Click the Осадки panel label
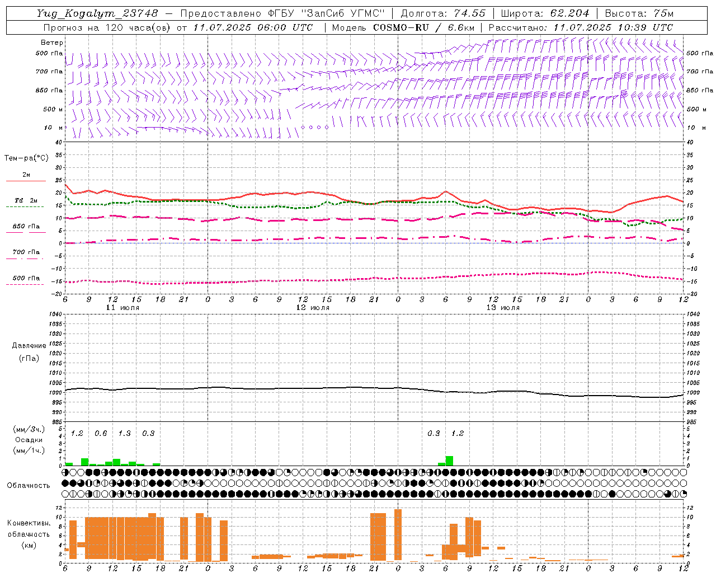 [x=29, y=440]
